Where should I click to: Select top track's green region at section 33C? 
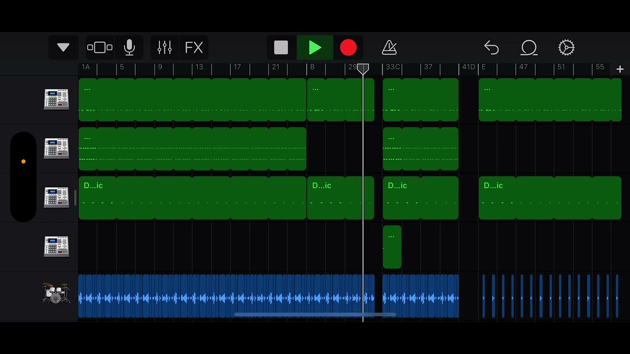(421, 99)
